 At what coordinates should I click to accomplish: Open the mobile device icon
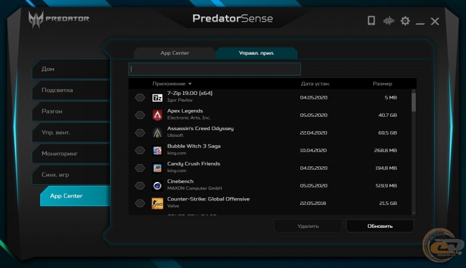tap(371, 21)
